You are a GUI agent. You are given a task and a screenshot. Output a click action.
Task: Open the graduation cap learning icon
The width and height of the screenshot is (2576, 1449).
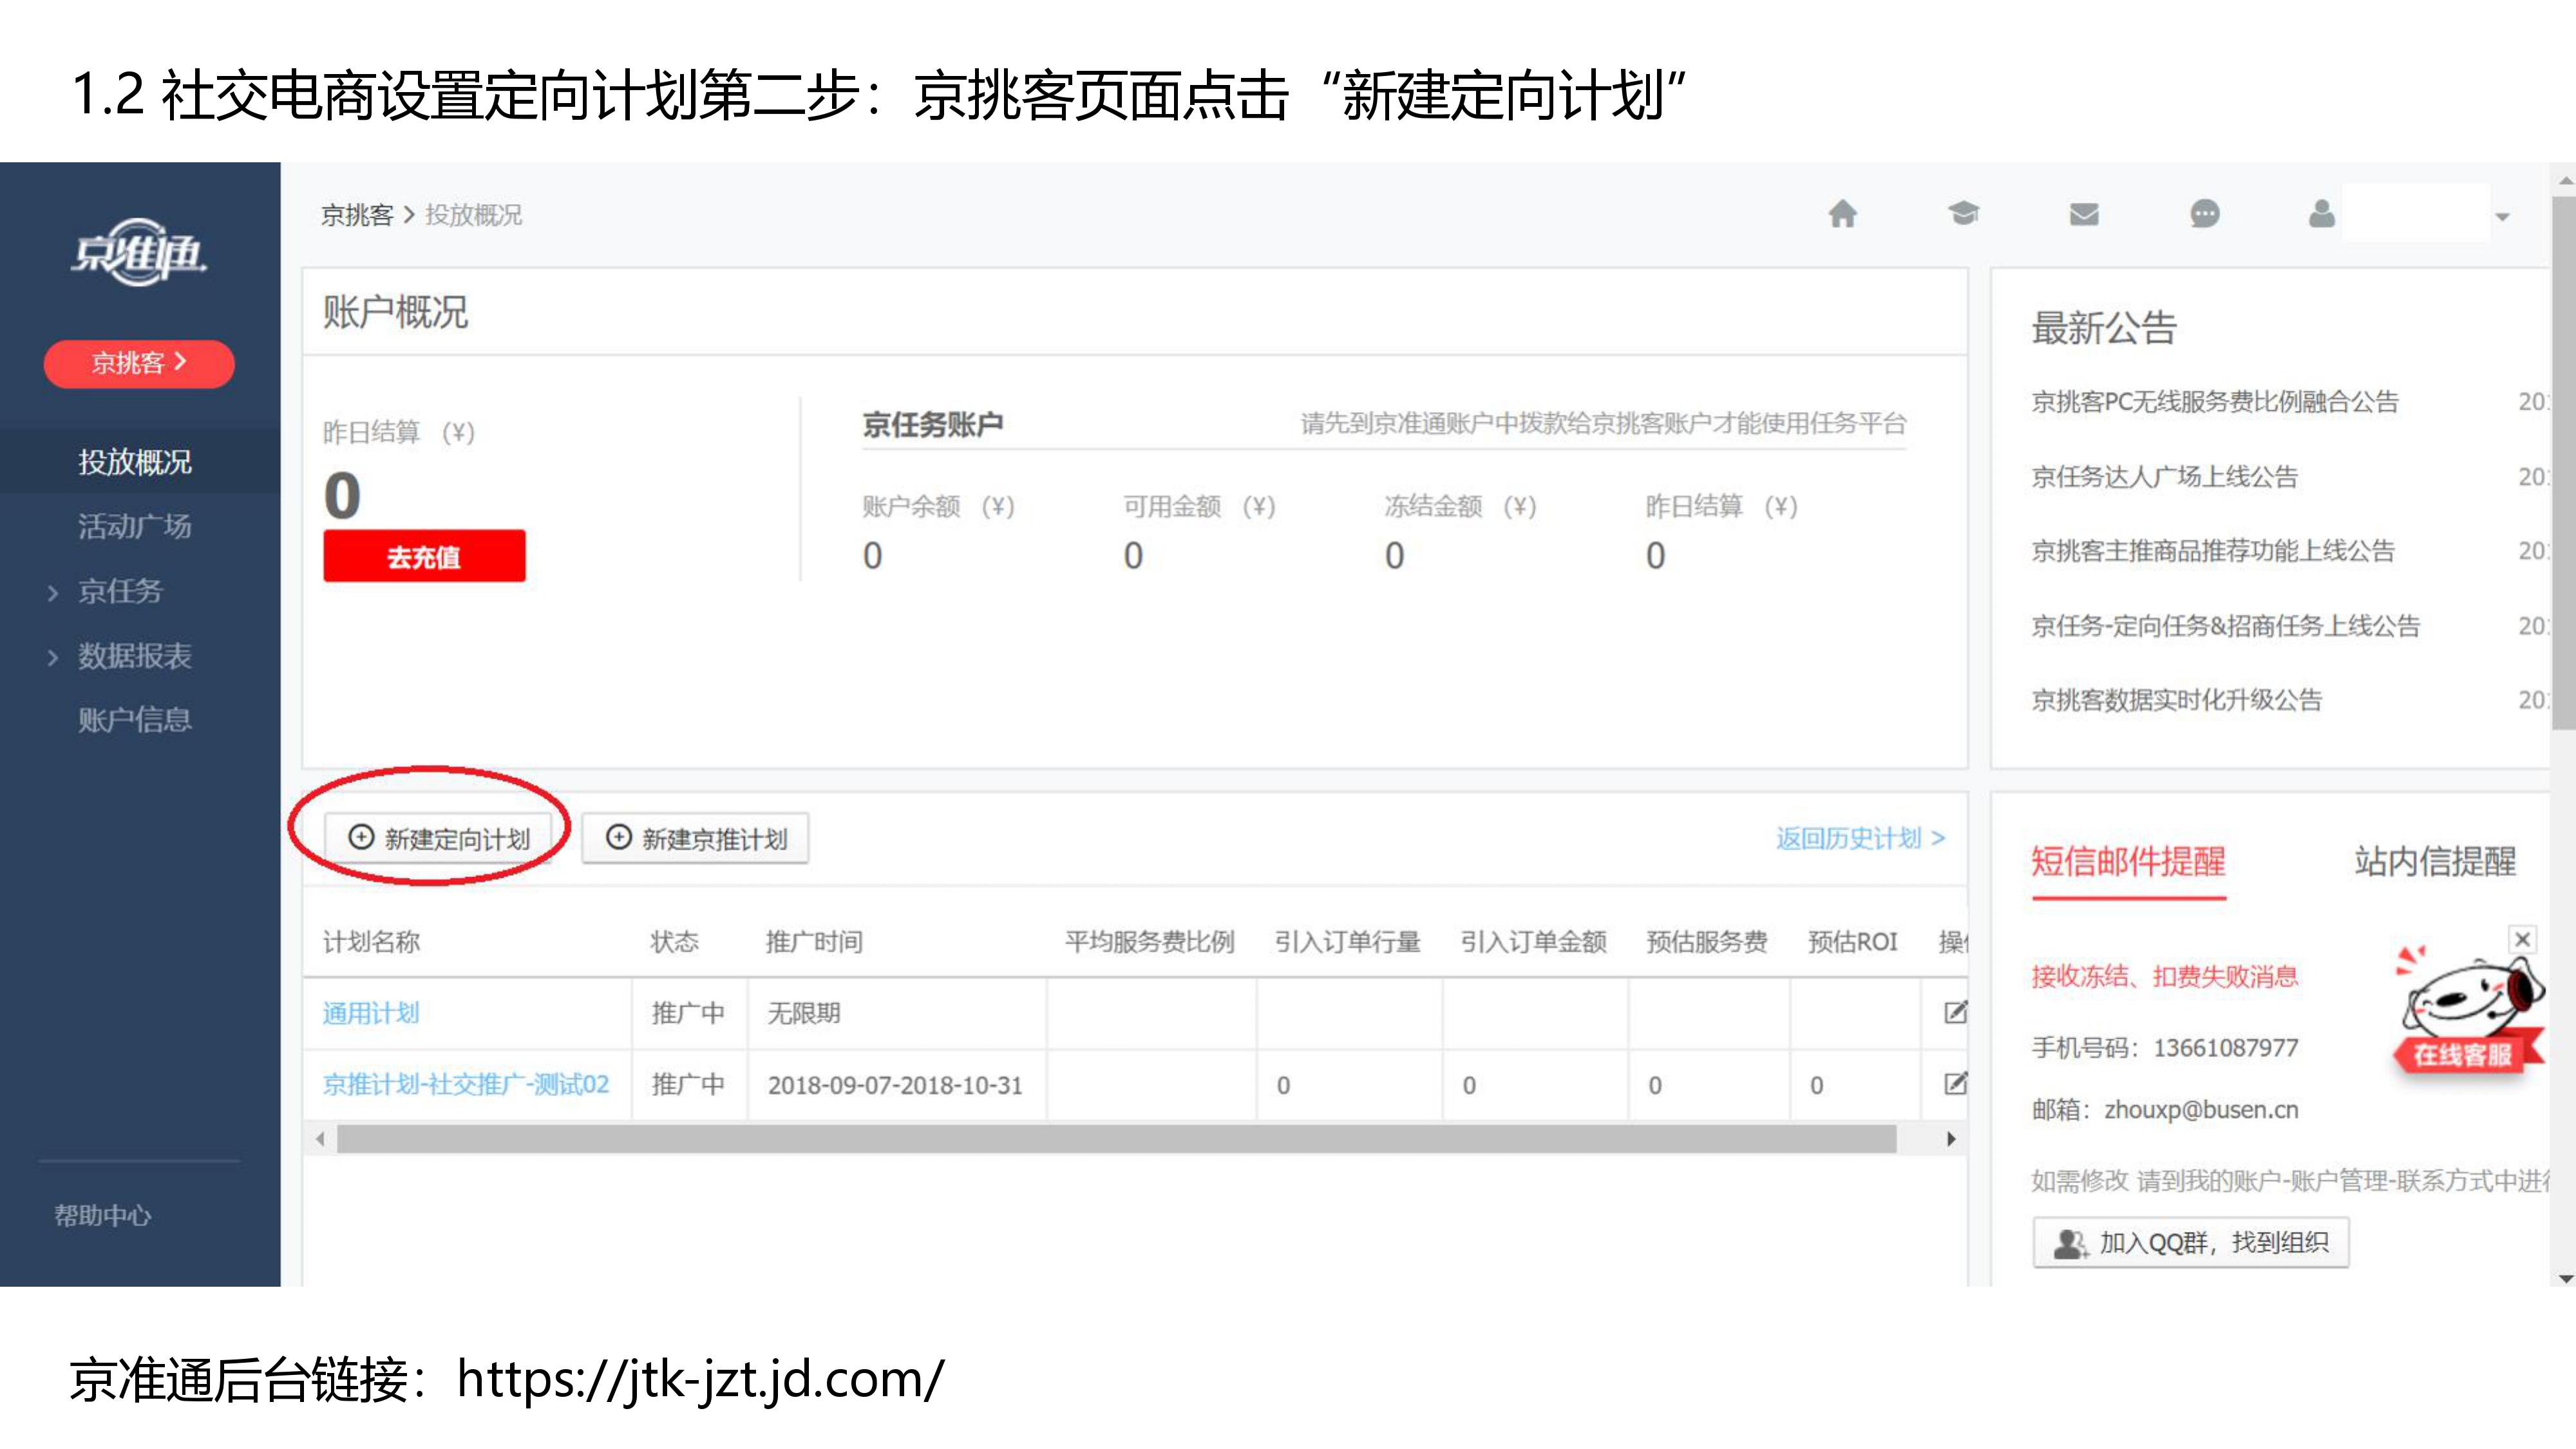click(1963, 213)
